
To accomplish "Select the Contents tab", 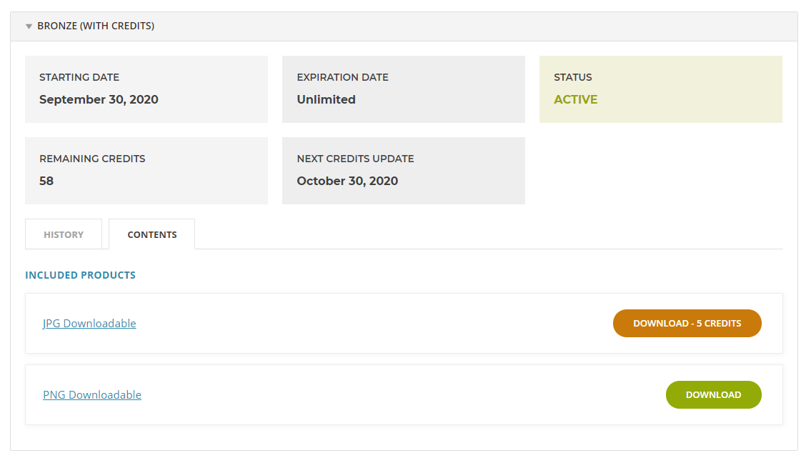I will (x=152, y=234).
